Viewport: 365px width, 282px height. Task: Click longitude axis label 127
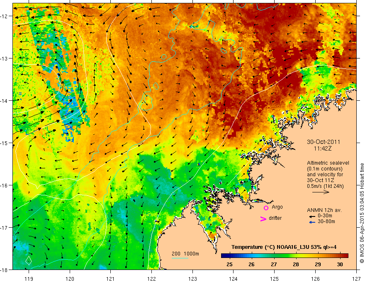coord(356,279)
